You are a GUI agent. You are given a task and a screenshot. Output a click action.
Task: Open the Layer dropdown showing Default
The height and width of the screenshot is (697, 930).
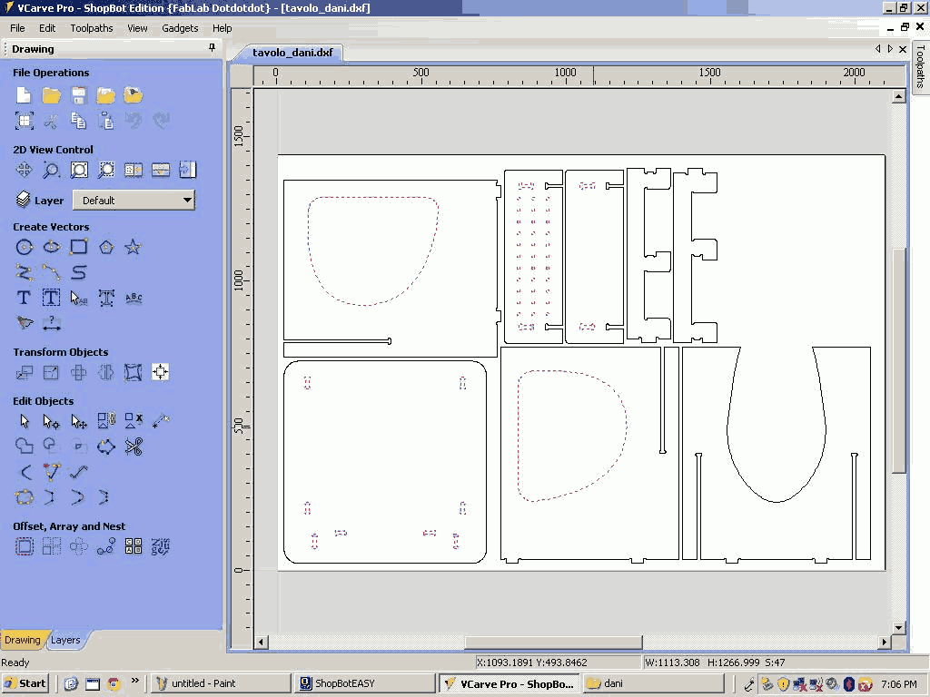click(x=134, y=201)
